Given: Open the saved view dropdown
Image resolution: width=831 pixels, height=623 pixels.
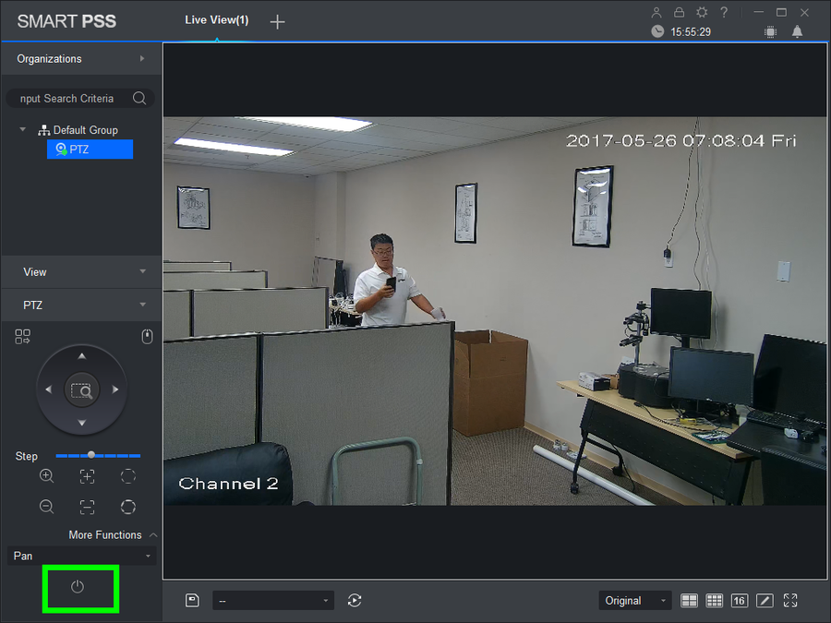Looking at the screenshot, I should [273, 601].
